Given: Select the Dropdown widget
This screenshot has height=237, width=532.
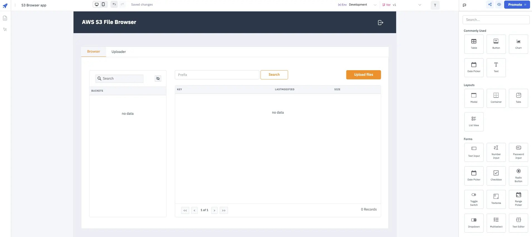Looking at the screenshot, I should (474, 223).
